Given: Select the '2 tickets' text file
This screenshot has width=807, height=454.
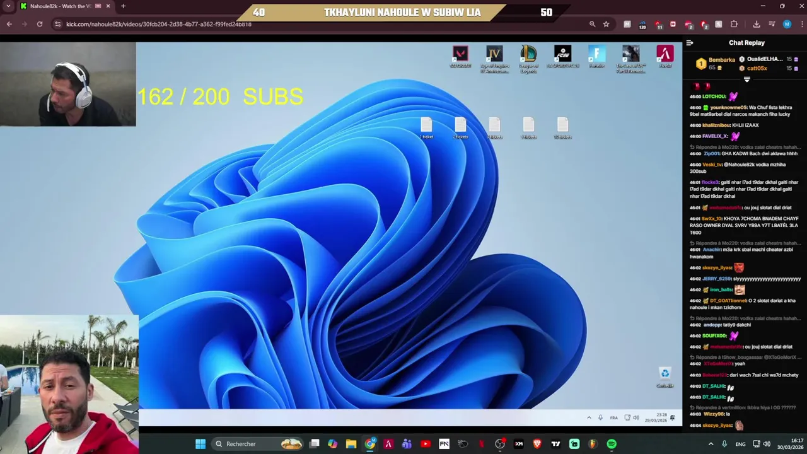Looking at the screenshot, I should pos(460,128).
